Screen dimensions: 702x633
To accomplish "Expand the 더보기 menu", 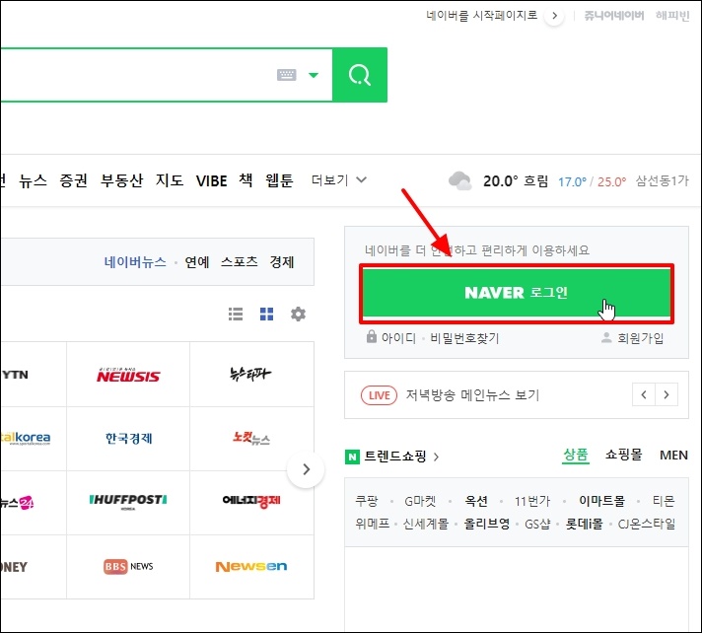I will tap(339, 180).
